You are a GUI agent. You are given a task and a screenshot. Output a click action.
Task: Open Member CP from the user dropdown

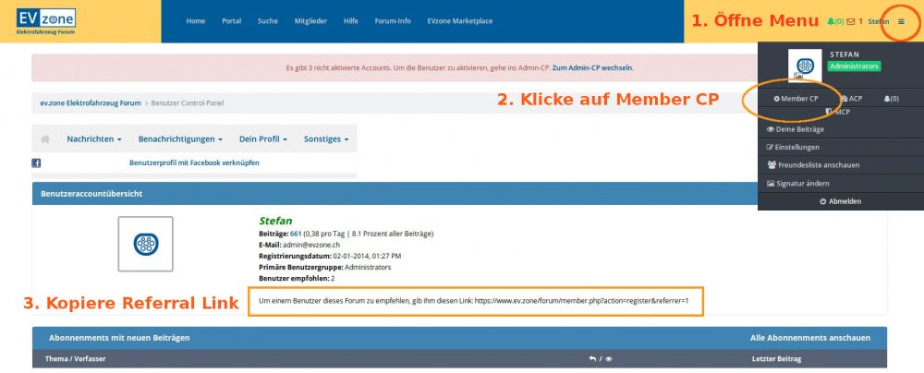(796, 99)
